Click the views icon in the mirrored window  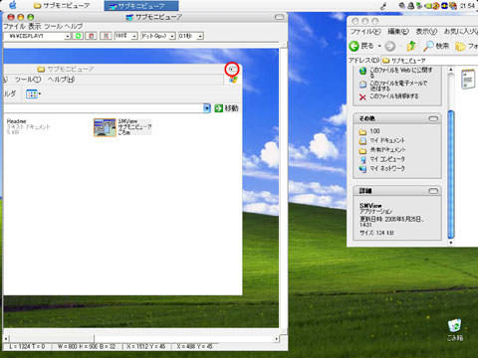pyautogui.click(x=33, y=94)
